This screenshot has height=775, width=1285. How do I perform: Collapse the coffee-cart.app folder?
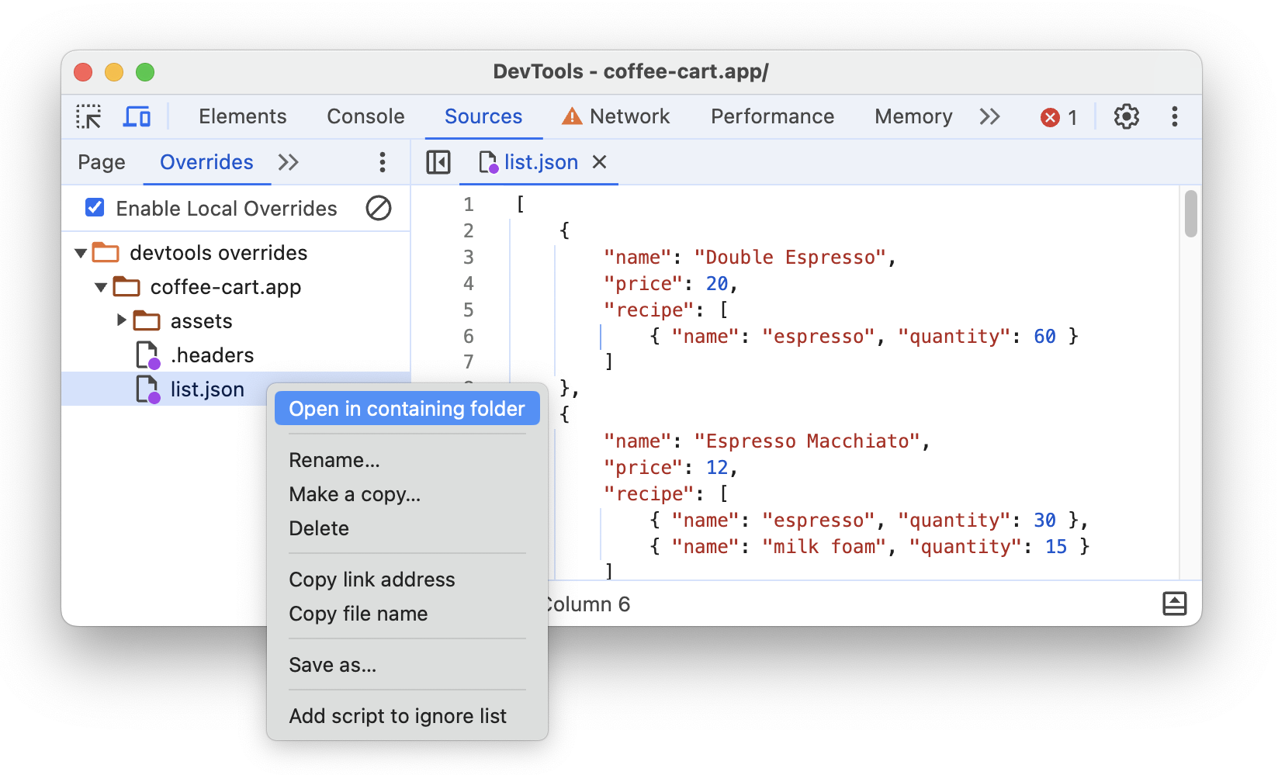coord(101,286)
